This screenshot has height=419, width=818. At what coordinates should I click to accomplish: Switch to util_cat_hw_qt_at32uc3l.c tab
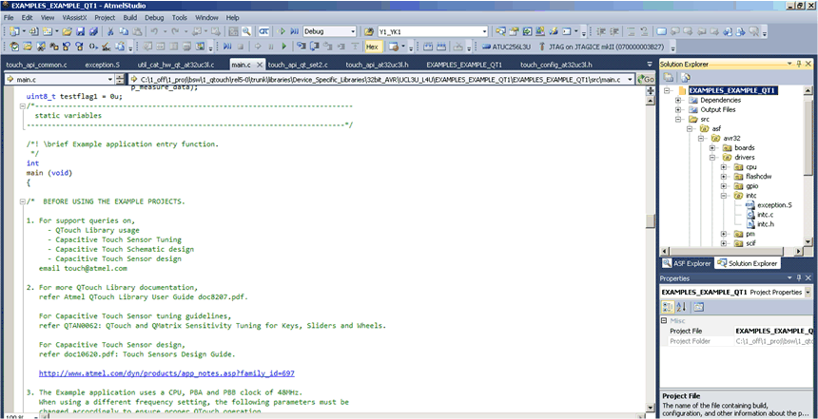click(x=176, y=66)
